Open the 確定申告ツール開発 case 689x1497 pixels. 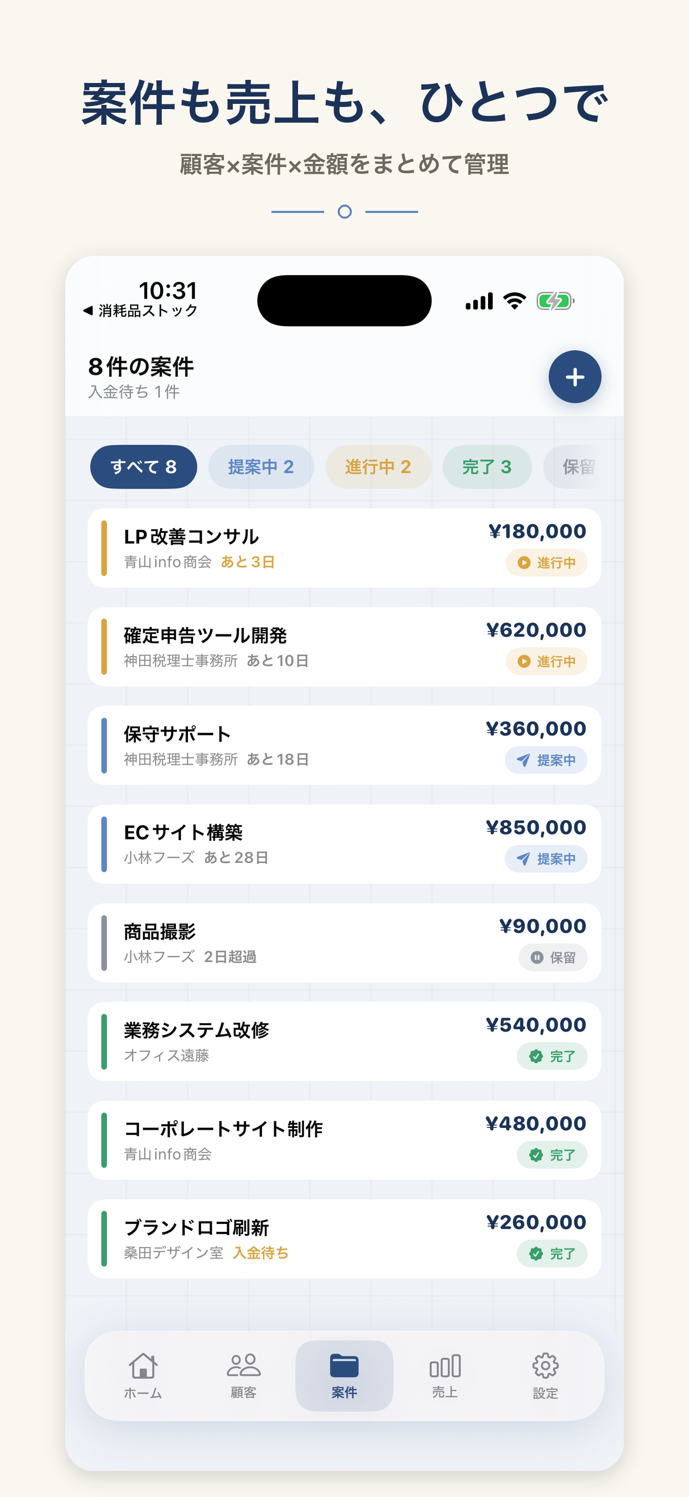(x=344, y=647)
